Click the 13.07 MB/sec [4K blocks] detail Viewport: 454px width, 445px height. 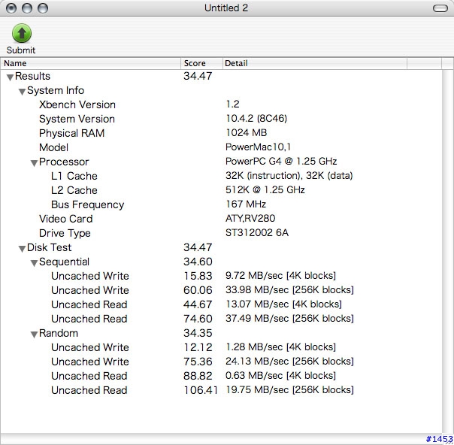tap(283, 304)
